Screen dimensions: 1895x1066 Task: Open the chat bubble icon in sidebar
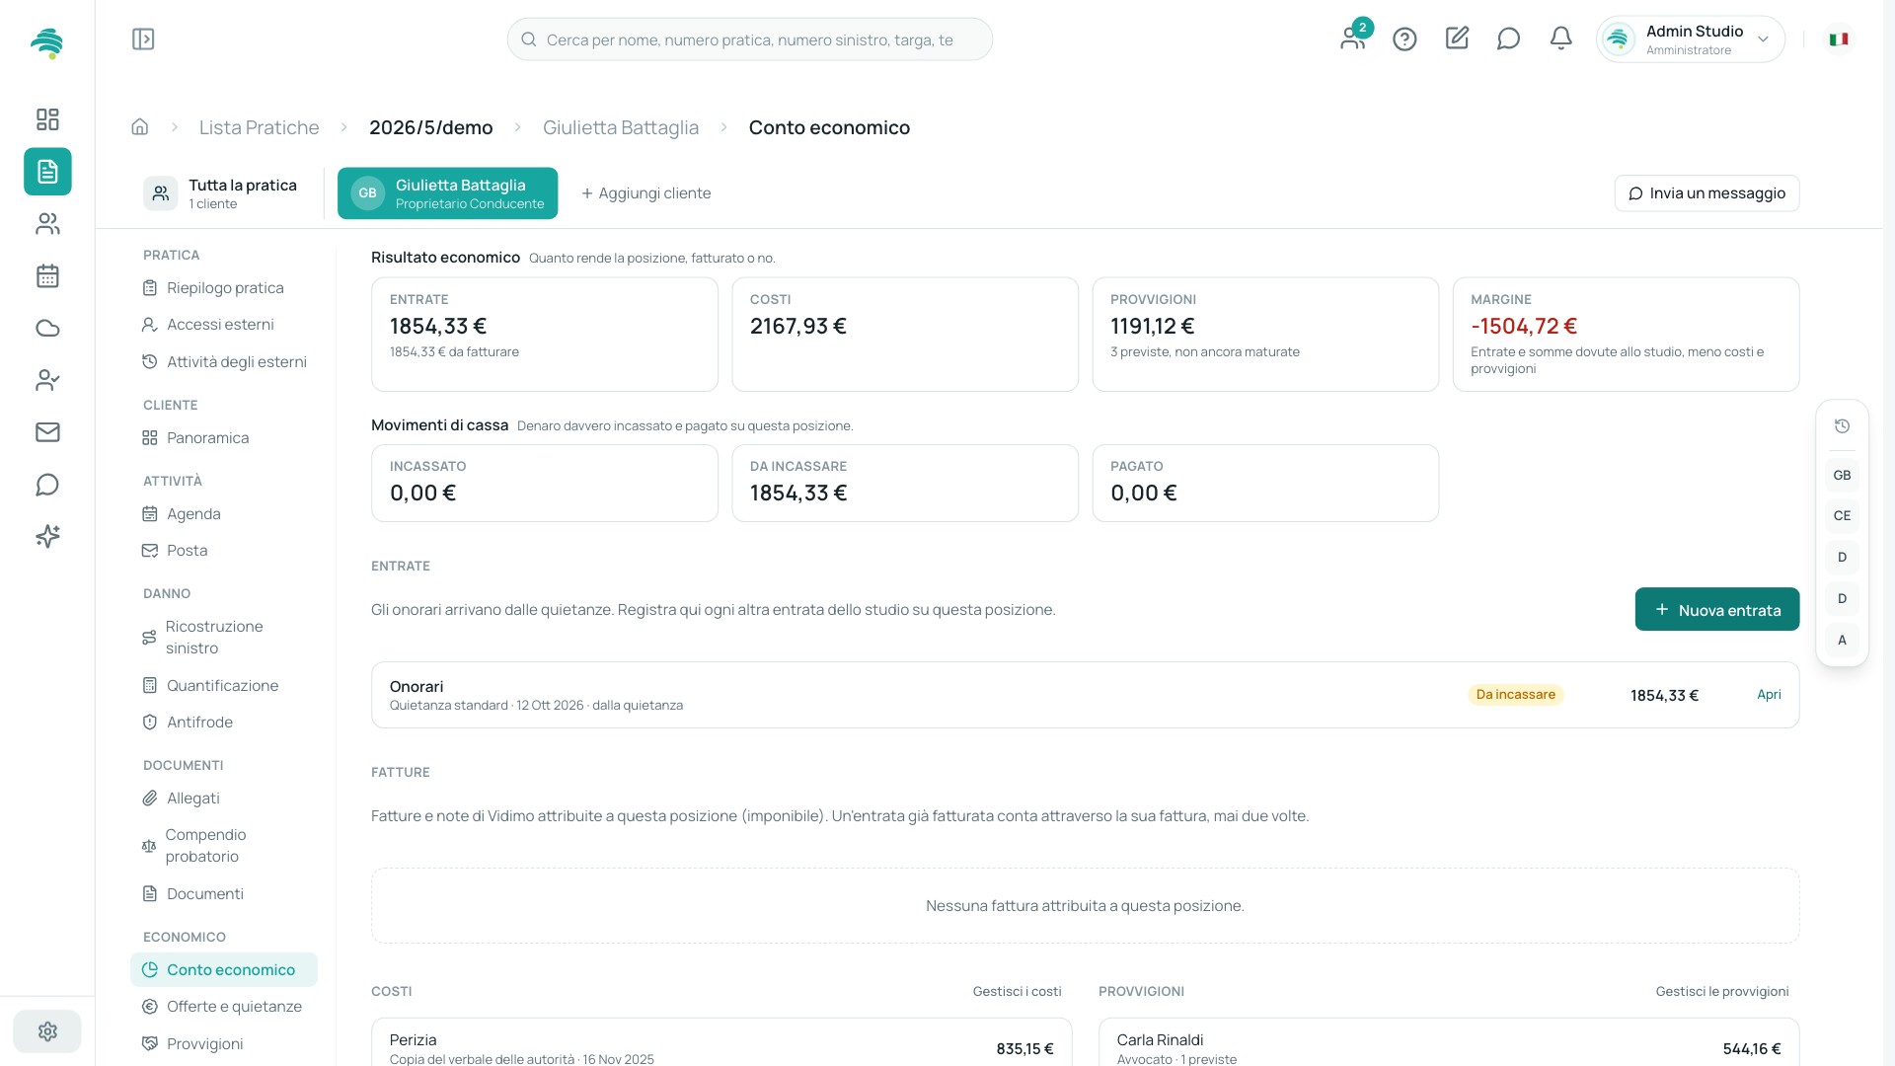(47, 485)
